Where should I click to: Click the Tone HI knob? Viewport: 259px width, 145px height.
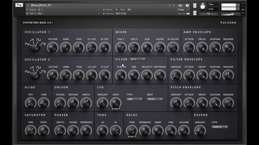click(x=116, y=130)
